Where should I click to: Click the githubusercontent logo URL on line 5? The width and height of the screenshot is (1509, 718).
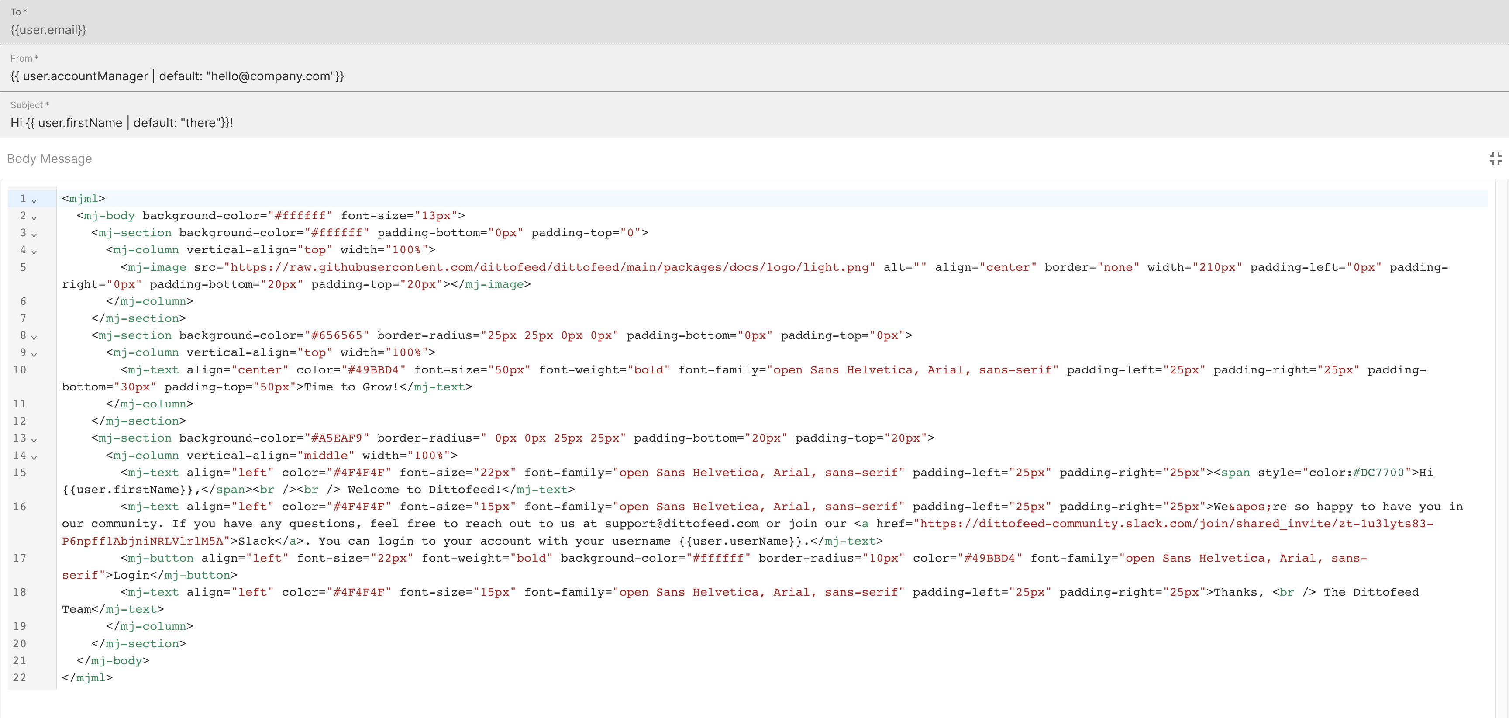point(549,267)
